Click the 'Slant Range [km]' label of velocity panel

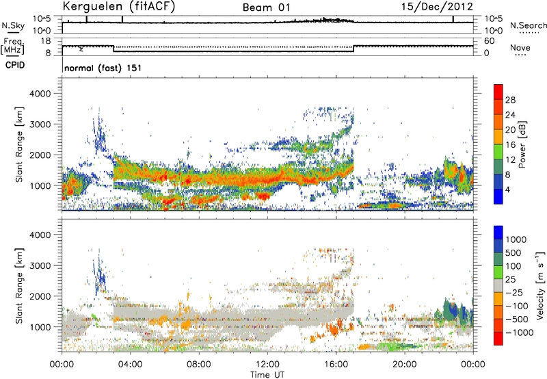(19, 285)
